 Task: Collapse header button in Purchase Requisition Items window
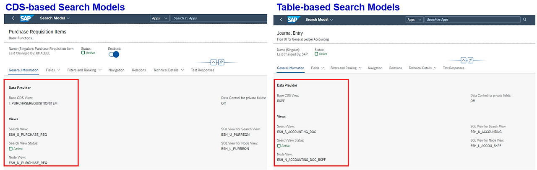[214, 62]
